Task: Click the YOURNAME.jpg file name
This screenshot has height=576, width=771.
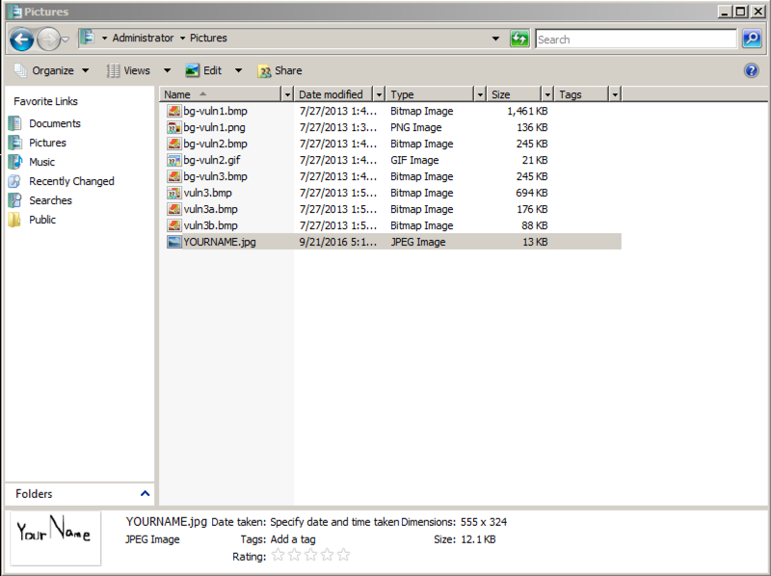Action: [220, 242]
